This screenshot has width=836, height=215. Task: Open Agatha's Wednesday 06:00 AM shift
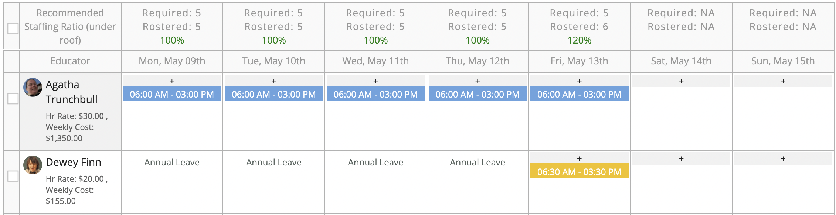coord(375,94)
